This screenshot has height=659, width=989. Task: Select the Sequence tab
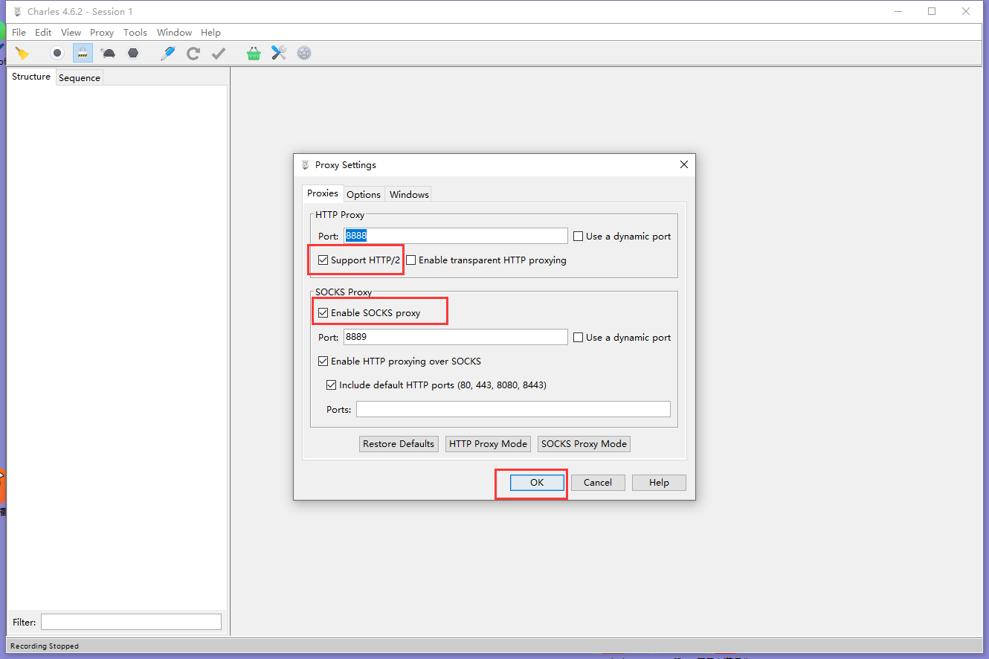pyautogui.click(x=80, y=77)
